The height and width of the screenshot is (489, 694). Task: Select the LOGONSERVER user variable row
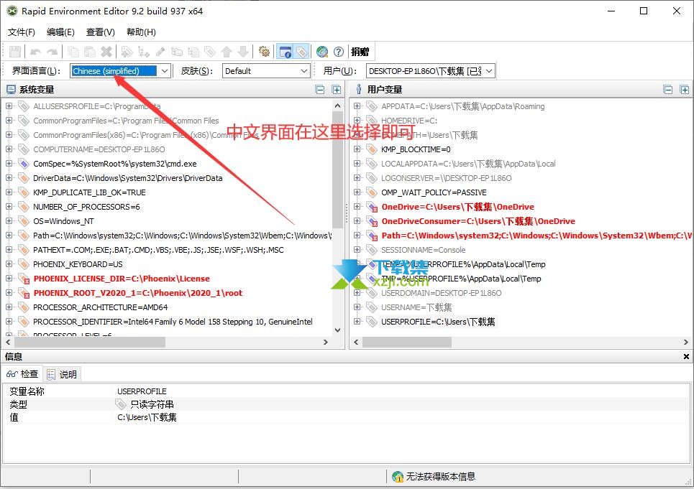tap(446, 178)
